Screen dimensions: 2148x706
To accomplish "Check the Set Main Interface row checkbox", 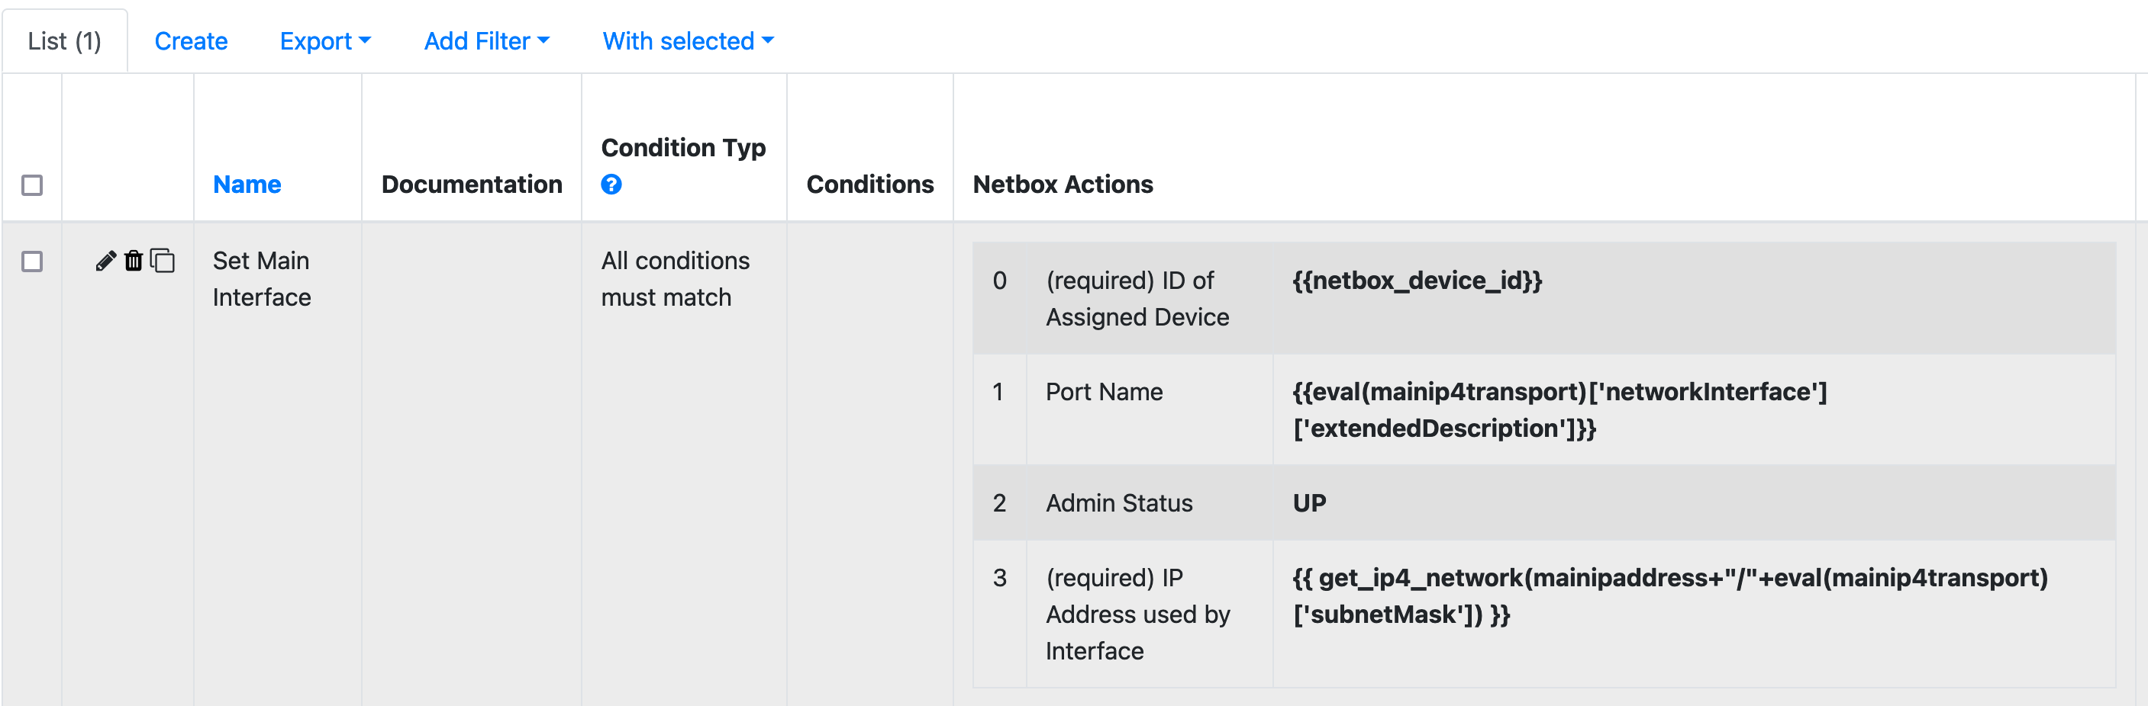I will tap(33, 262).
